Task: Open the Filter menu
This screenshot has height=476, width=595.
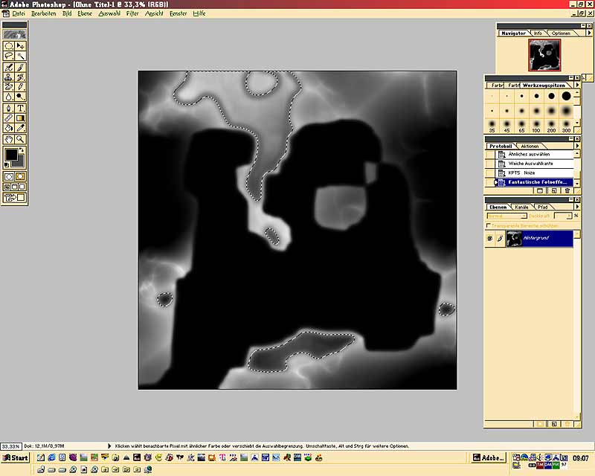Action: point(132,13)
